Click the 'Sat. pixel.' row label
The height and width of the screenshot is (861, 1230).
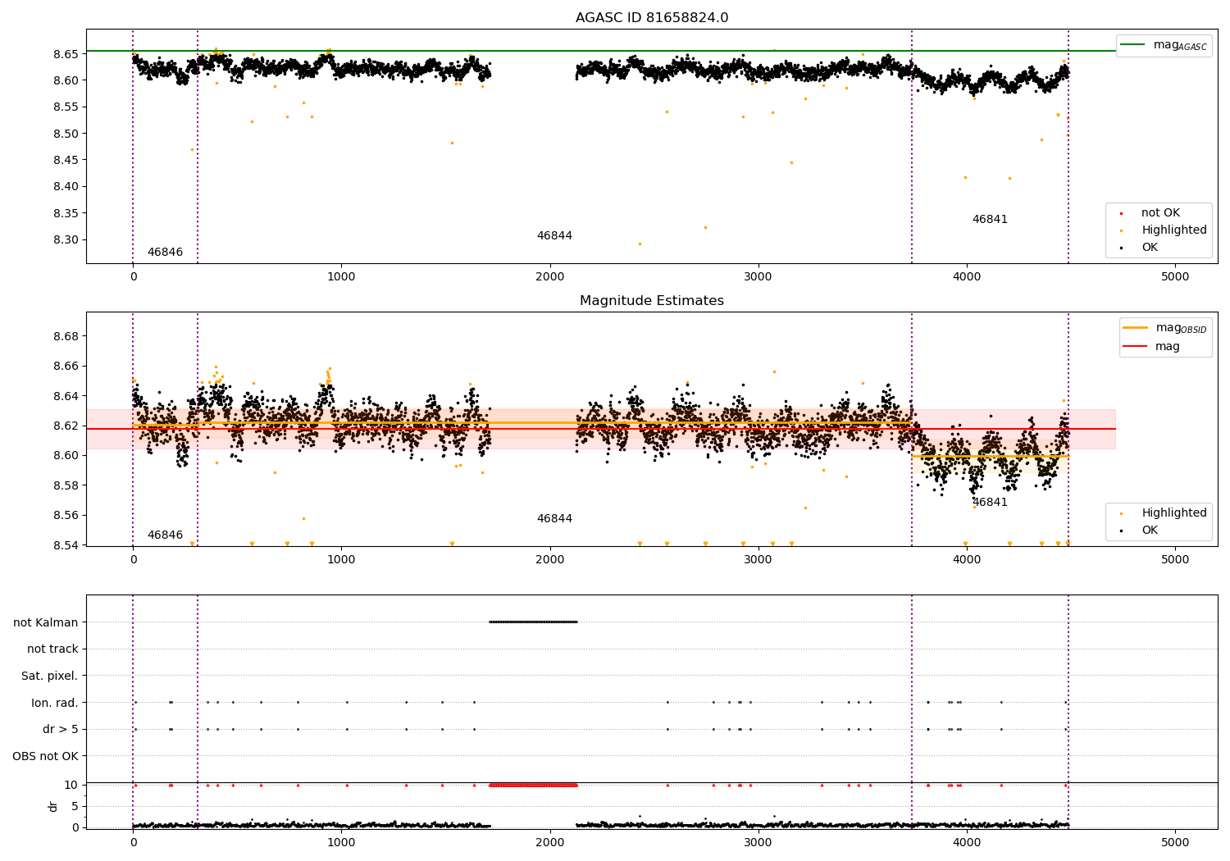click(x=50, y=676)
